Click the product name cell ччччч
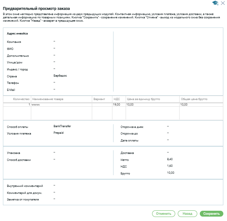The image size is (227, 221). [36, 105]
